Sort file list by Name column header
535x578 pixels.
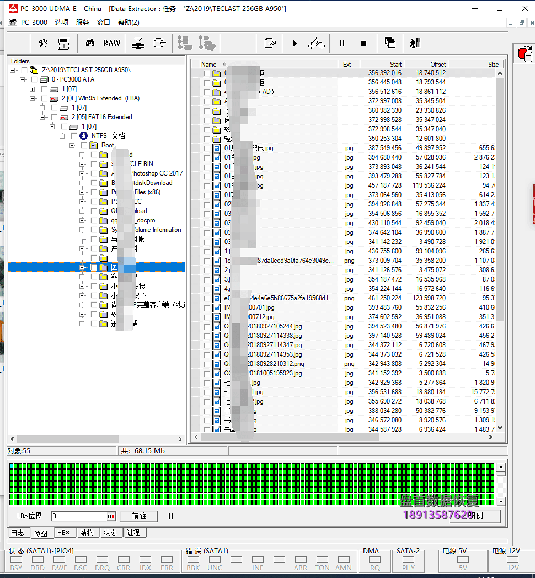tap(269, 64)
